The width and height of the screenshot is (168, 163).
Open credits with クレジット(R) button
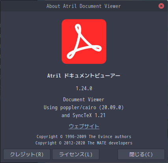click(x=27, y=154)
